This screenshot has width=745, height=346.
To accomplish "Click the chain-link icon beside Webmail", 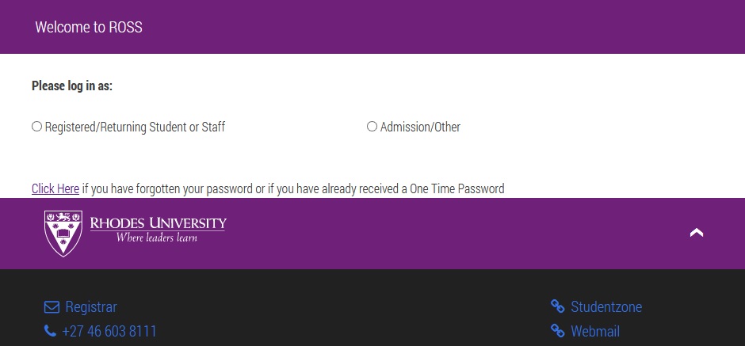I will tap(558, 331).
